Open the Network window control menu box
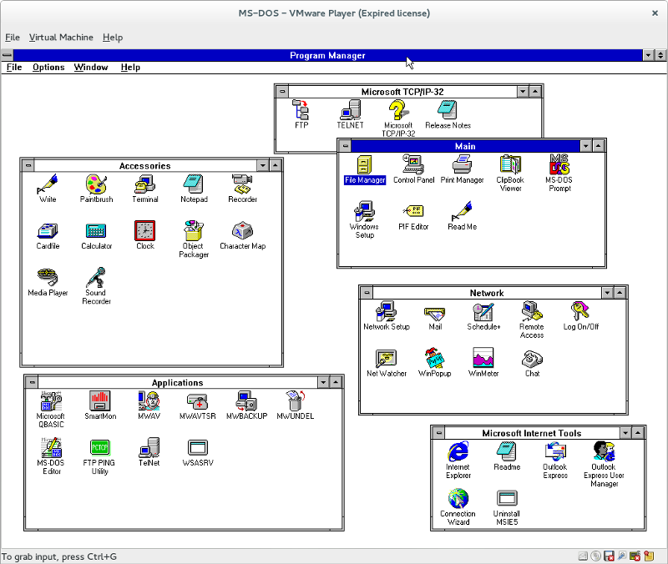668x564 pixels. (x=367, y=293)
